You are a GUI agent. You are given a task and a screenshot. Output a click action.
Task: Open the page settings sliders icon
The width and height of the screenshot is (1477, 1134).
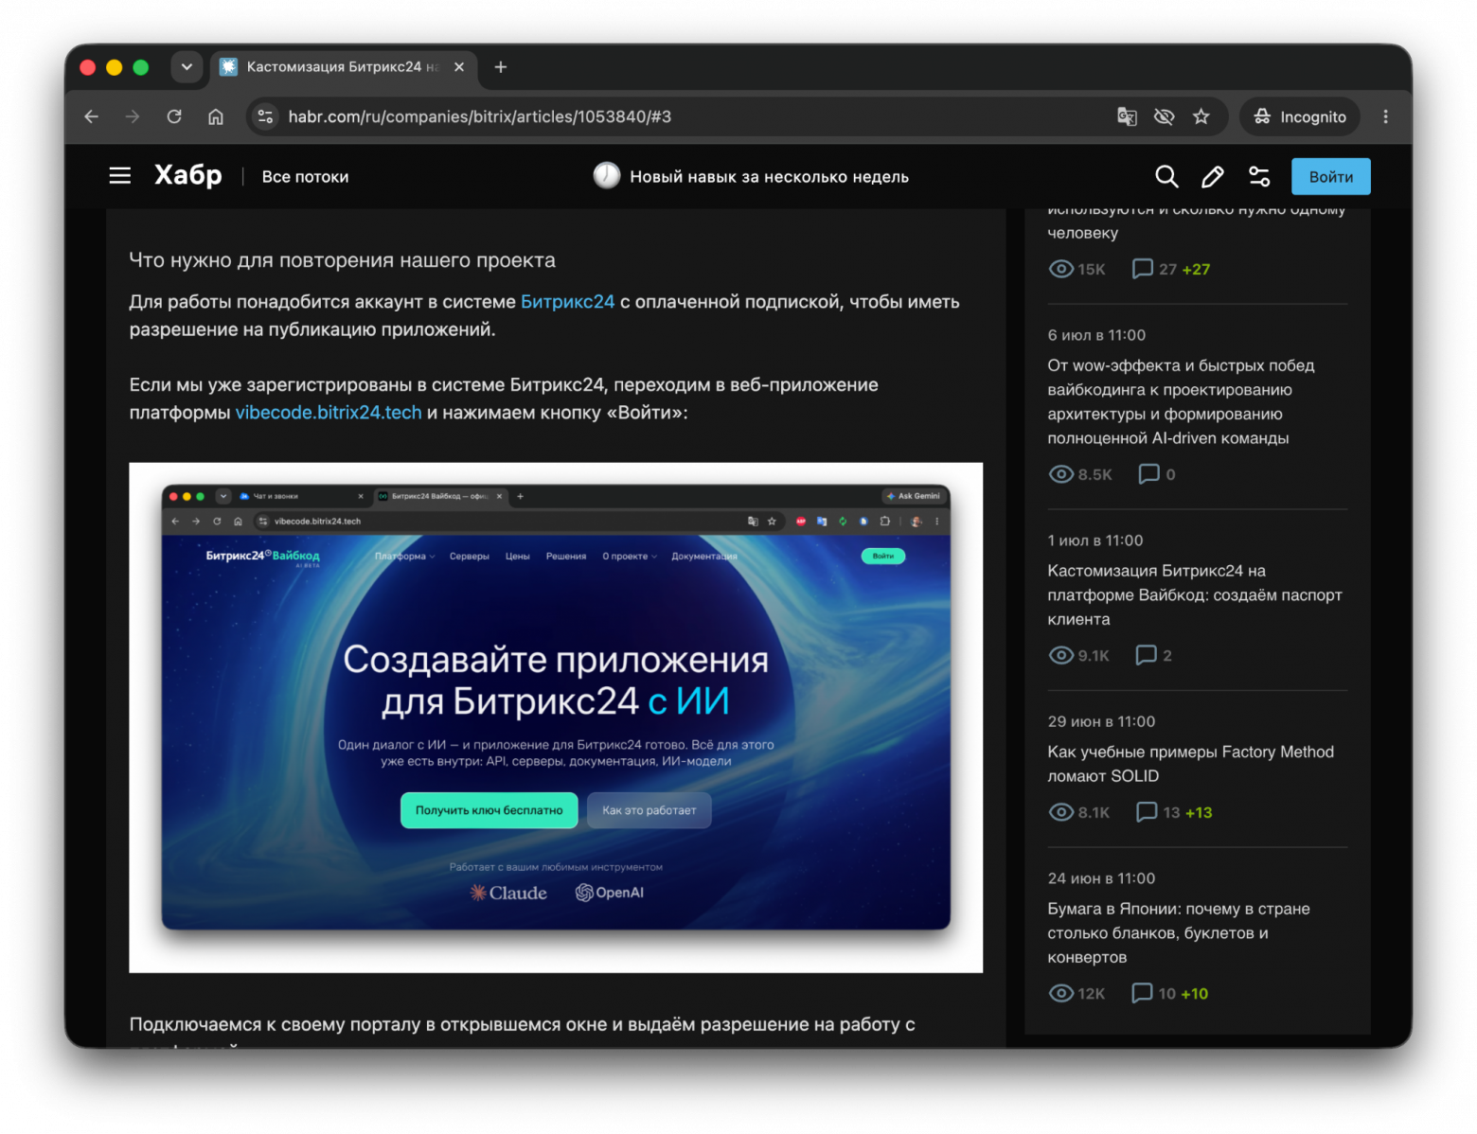pyautogui.click(x=1259, y=176)
